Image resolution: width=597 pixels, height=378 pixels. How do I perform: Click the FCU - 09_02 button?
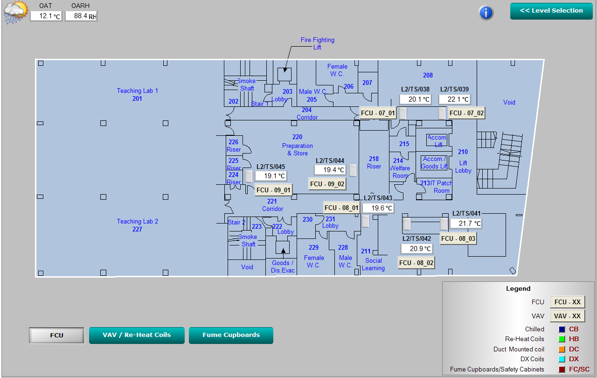[x=327, y=184]
